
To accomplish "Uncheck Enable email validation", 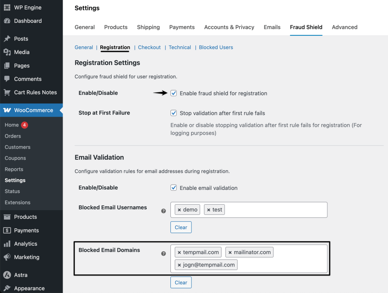I will [x=174, y=188].
